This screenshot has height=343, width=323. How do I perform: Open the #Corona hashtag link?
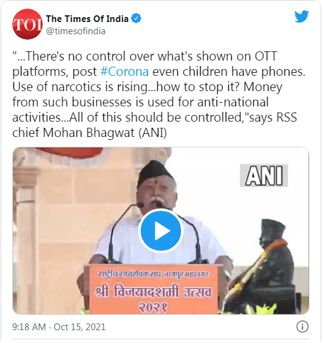coord(125,72)
